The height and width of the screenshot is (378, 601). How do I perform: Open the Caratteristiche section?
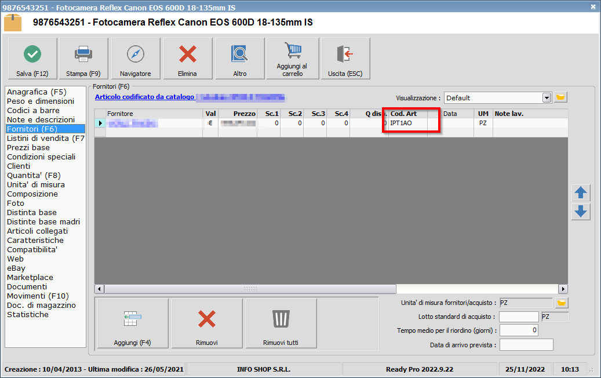tap(35, 241)
